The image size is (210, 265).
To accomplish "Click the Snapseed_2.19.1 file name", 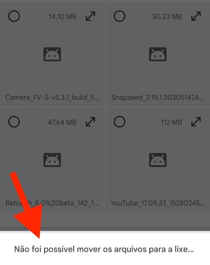I will (x=158, y=97).
